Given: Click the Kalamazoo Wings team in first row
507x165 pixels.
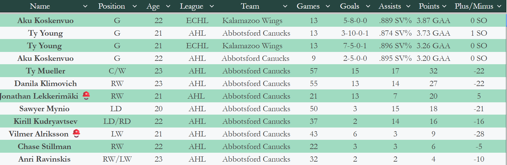Looking at the screenshot, I should coord(252,21).
